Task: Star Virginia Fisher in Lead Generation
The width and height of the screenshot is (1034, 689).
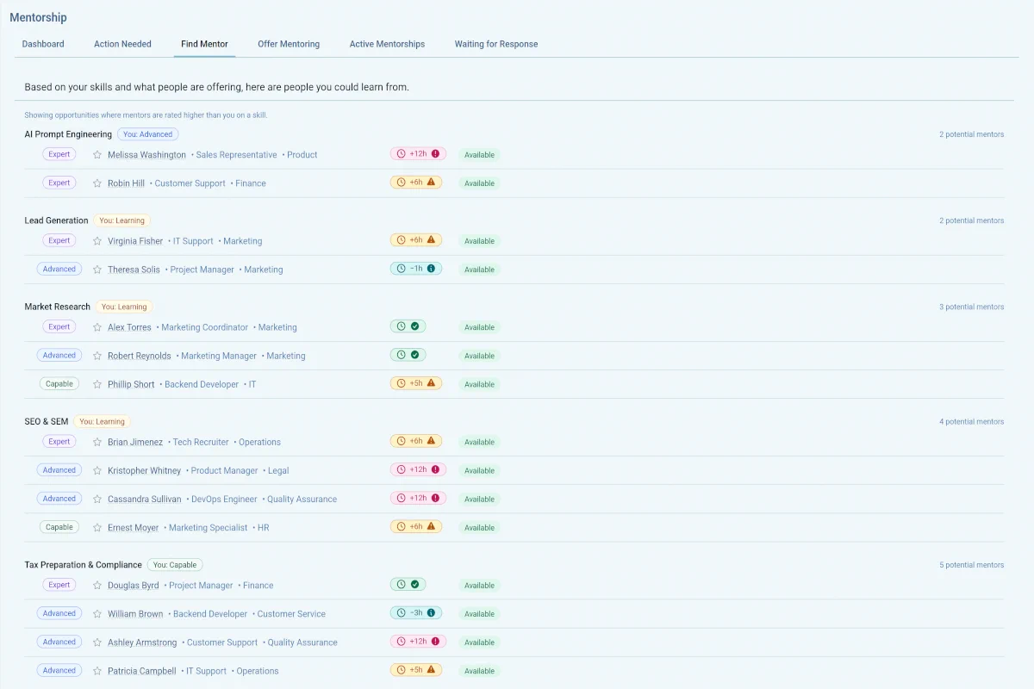Action: coord(97,241)
